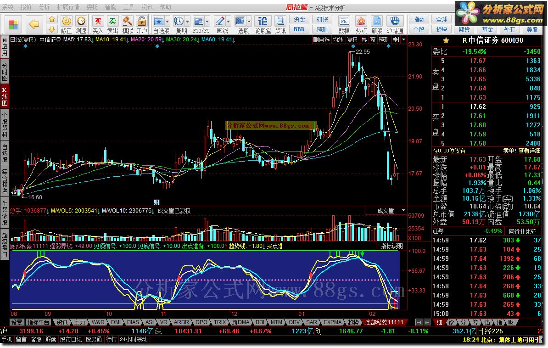548x348 pixels.
Task: Expand the 周期 period dropdown arrow
Action: [188, 21]
